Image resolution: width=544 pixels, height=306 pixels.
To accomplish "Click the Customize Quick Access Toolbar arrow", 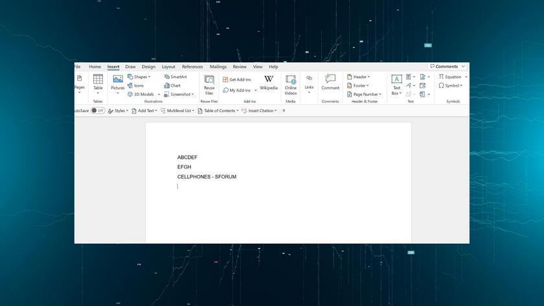I will pyautogui.click(x=284, y=111).
